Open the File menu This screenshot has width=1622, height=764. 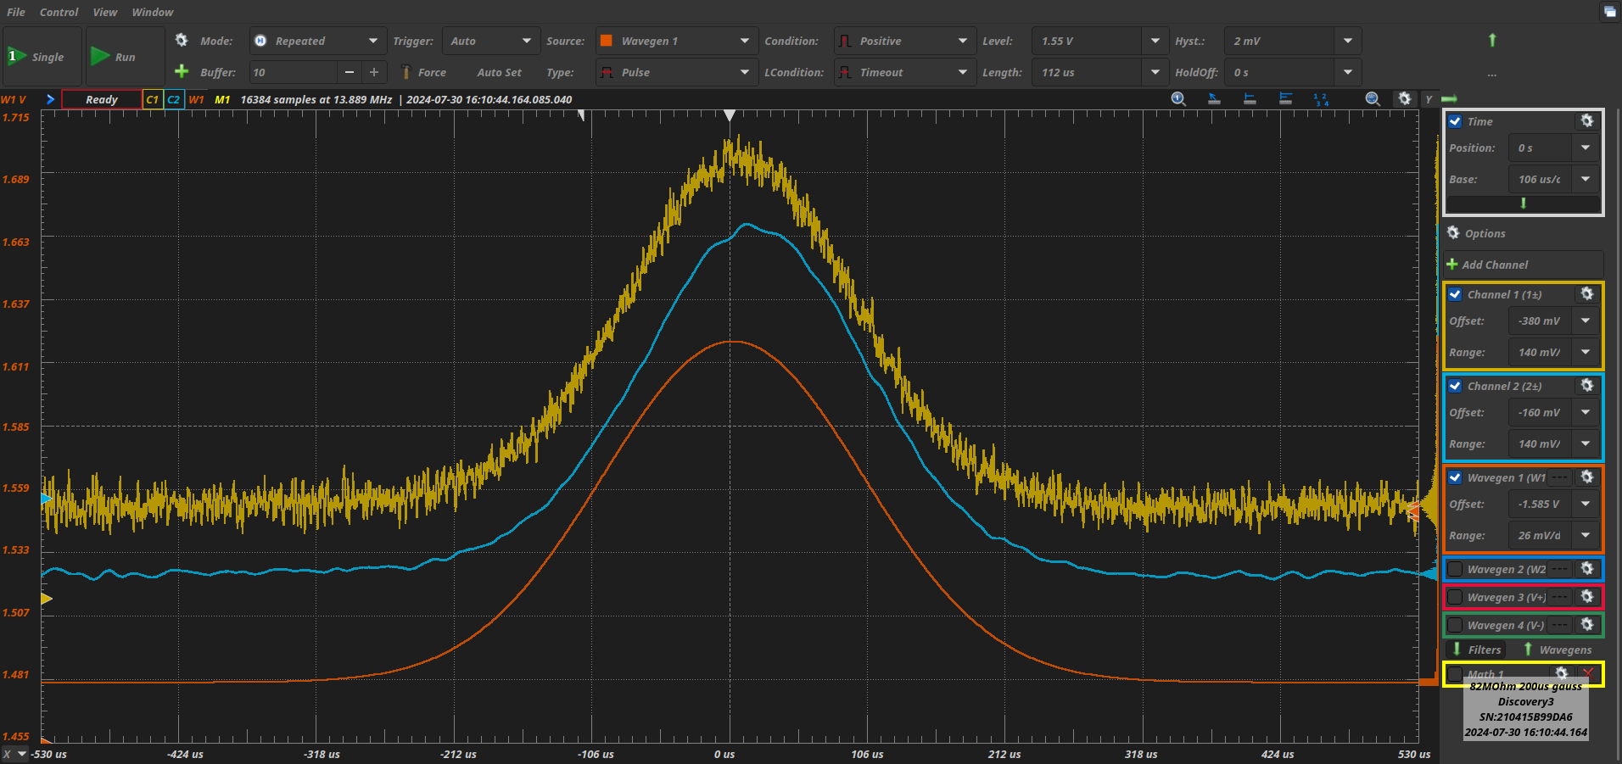pos(16,12)
